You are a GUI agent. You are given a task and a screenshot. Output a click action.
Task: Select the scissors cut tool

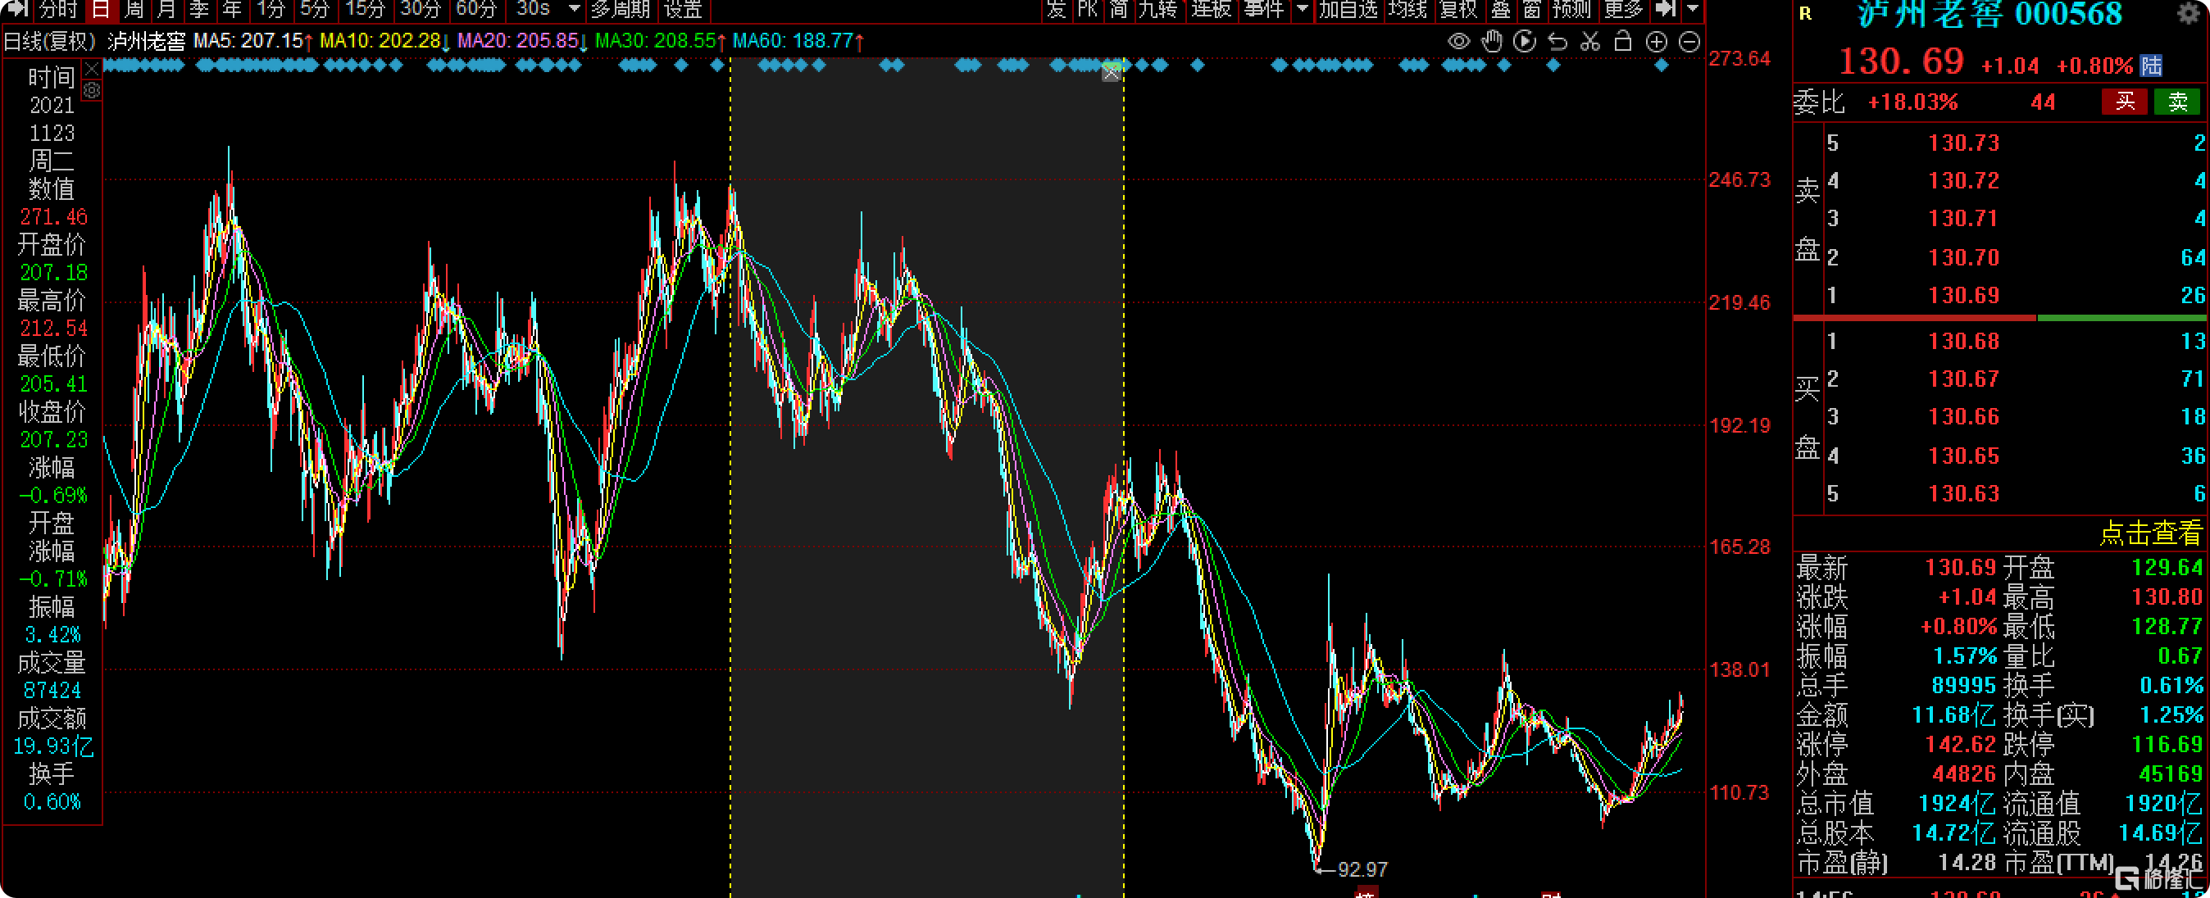pos(1589,41)
